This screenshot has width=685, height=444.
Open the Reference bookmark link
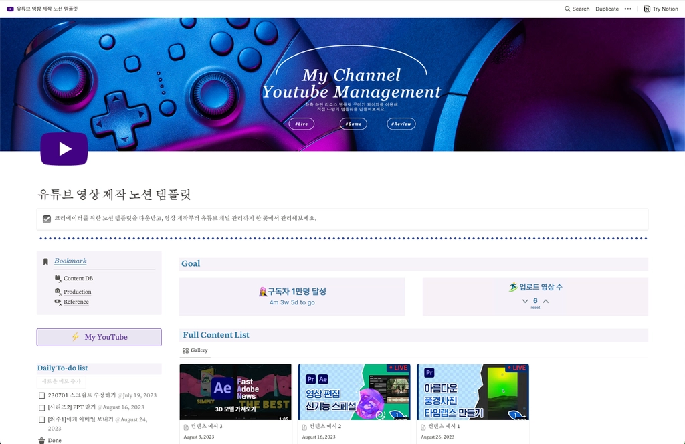[x=76, y=302]
